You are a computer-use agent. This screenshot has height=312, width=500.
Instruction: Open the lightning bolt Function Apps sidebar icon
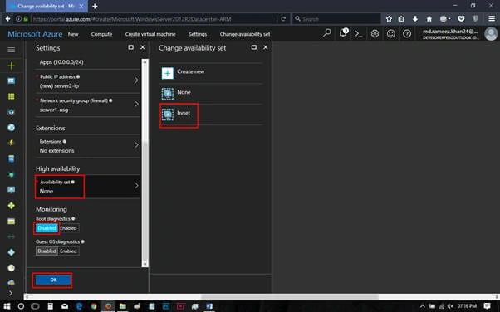[x=11, y=143]
